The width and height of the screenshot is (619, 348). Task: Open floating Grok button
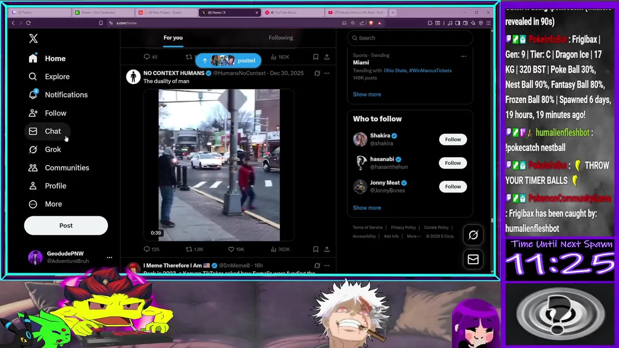point(473,235)
